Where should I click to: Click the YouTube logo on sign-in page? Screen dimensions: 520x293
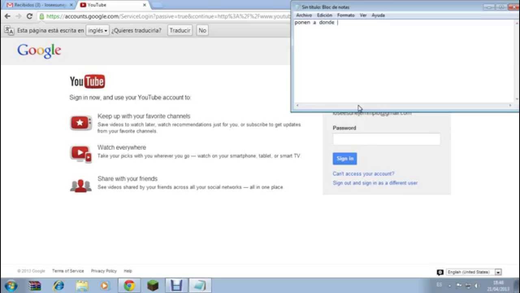87,81
